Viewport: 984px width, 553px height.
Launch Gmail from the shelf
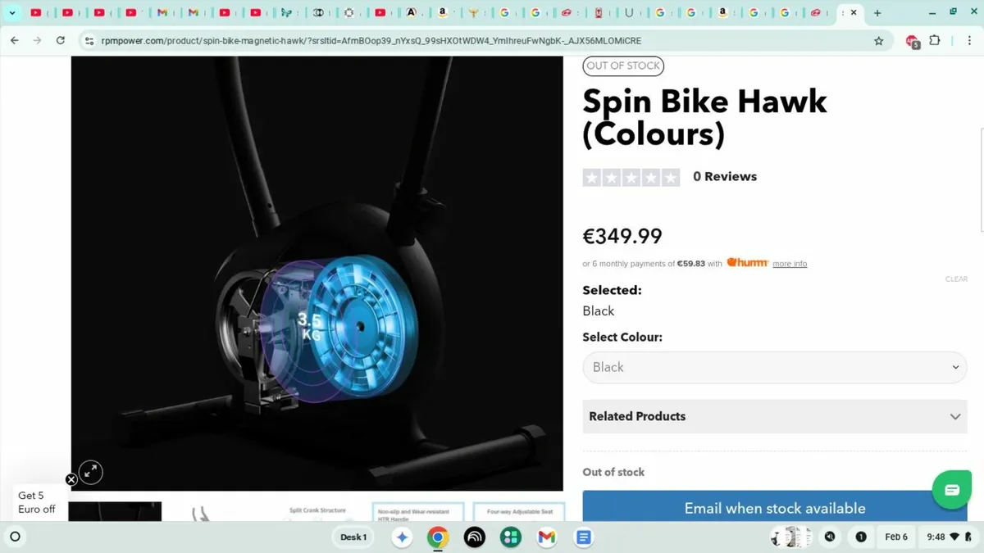click(x=546, y=537)
